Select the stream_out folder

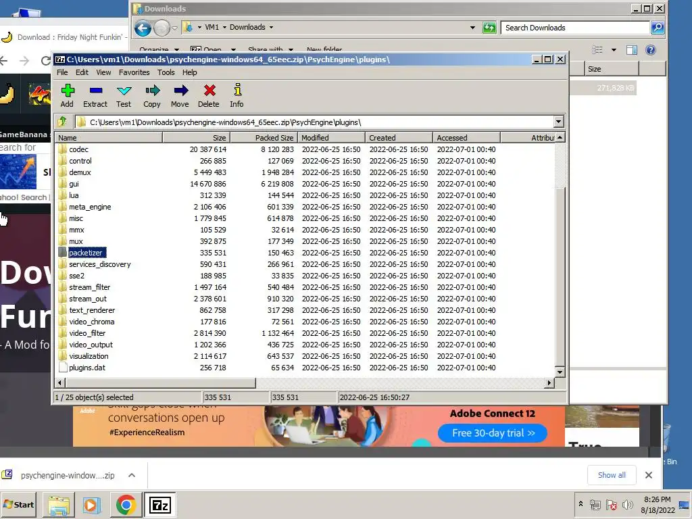88,299
